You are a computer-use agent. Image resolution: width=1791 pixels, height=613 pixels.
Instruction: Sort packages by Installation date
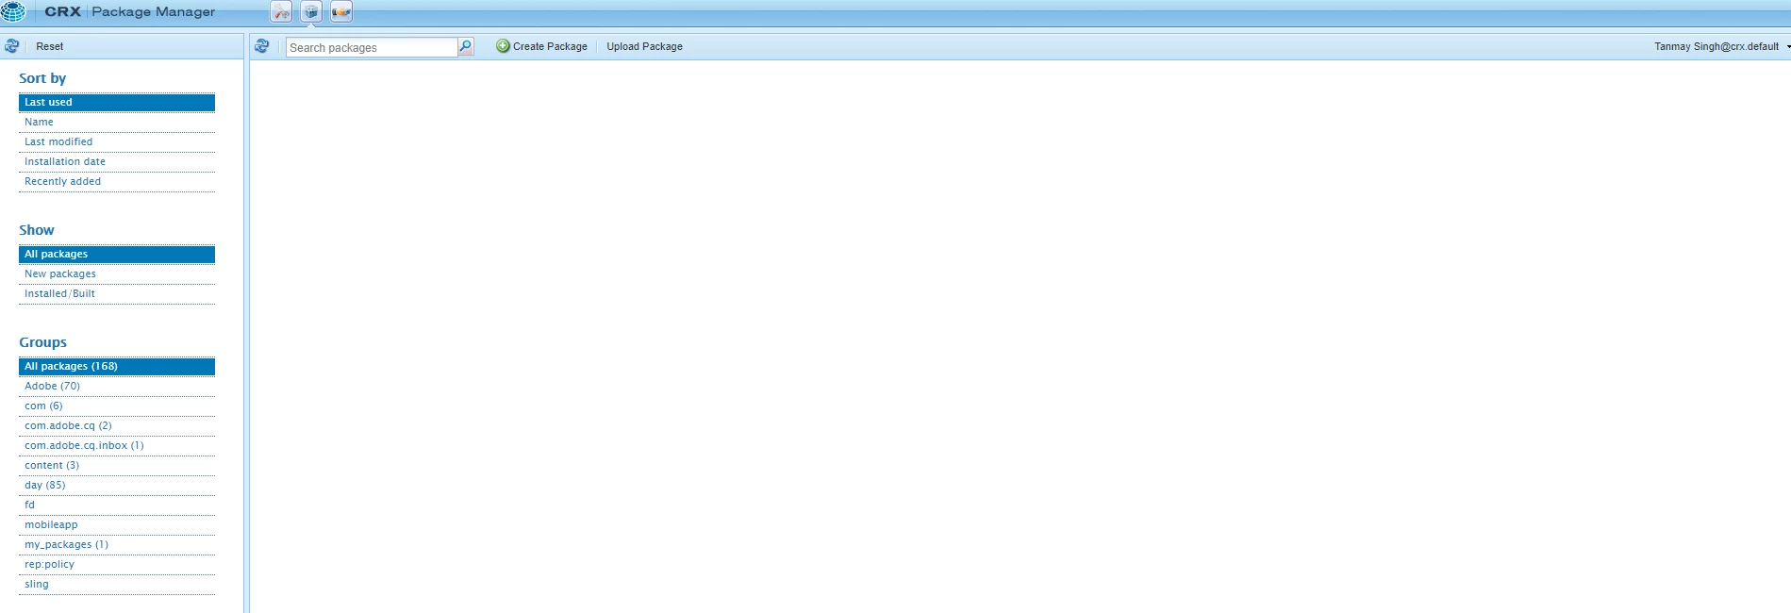[117, 161]
